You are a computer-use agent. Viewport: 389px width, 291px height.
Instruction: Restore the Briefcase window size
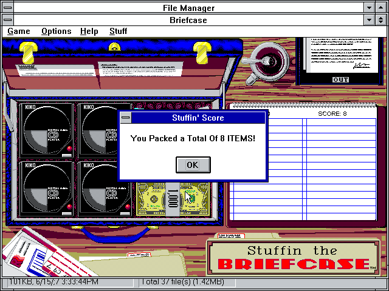[x=381, y=20]
